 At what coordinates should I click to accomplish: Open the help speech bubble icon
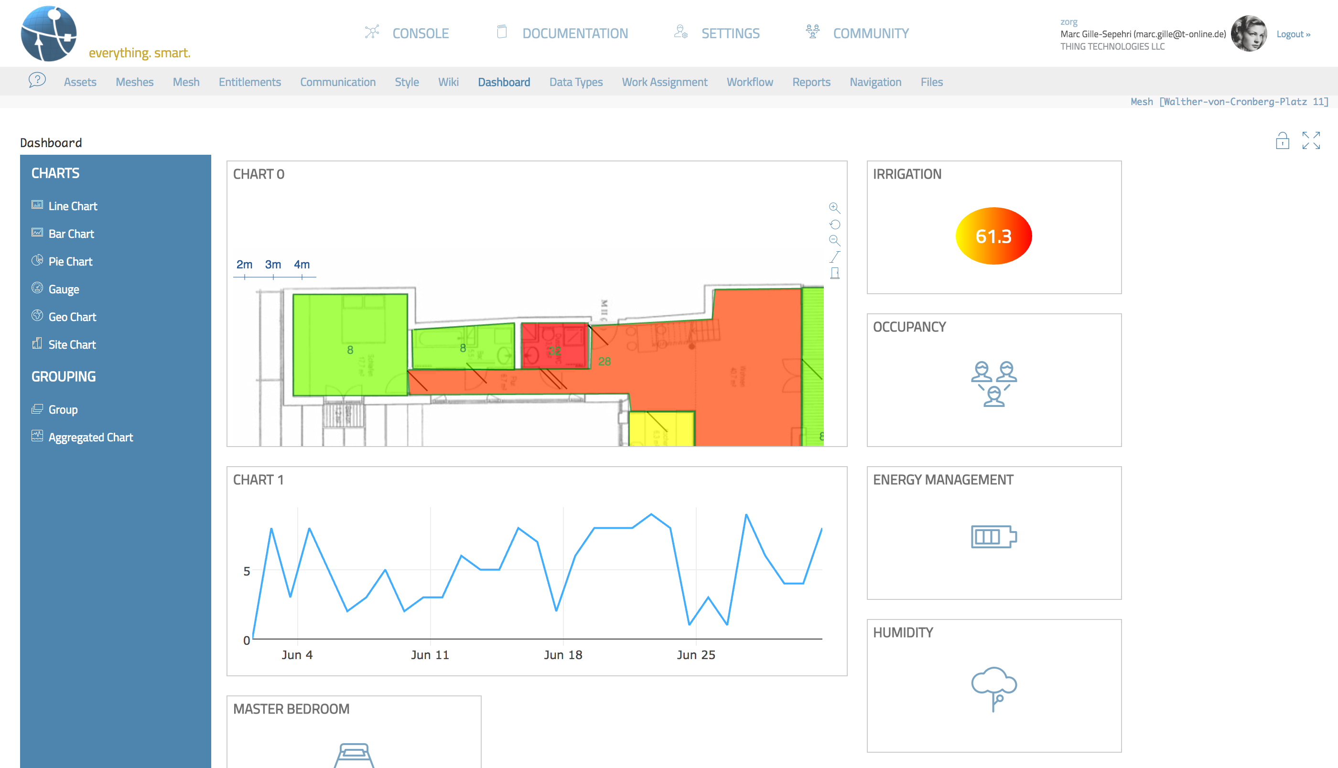pos(37,81)
